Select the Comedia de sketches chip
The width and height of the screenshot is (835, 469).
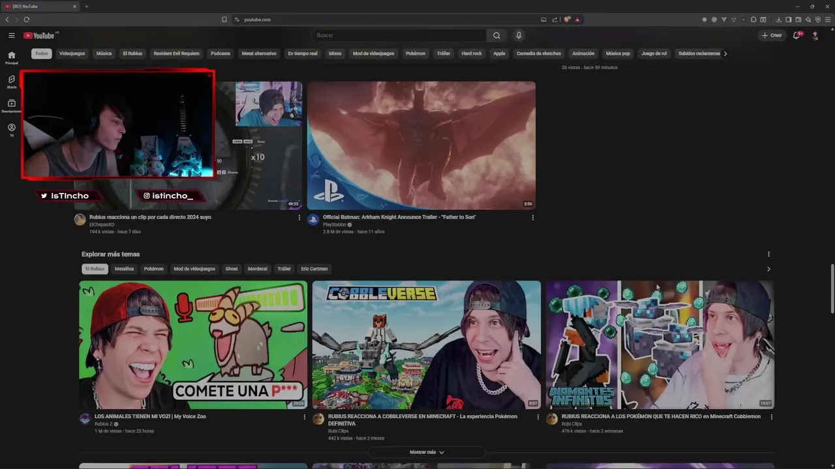point(539,53)
